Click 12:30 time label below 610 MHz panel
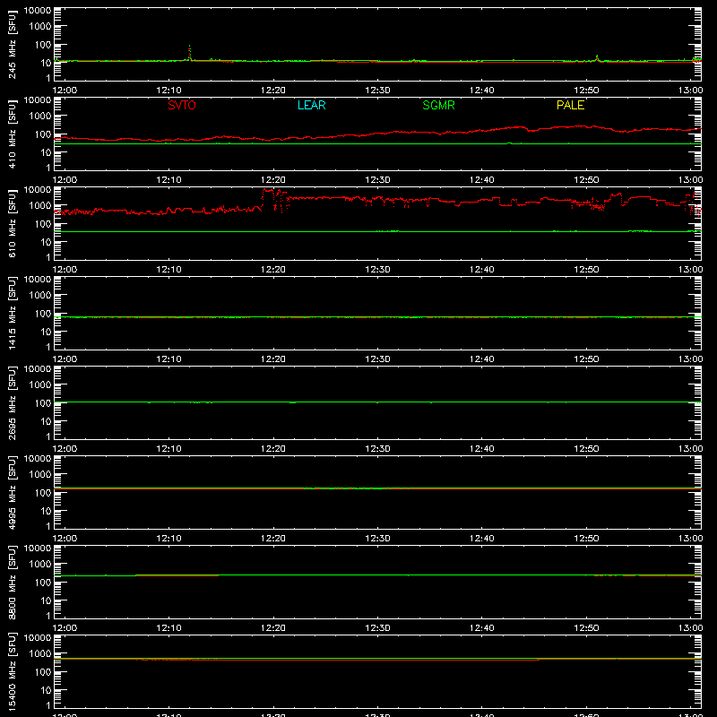Image resolution: width=717 pixels, height=717 pixels. (377, 270)
